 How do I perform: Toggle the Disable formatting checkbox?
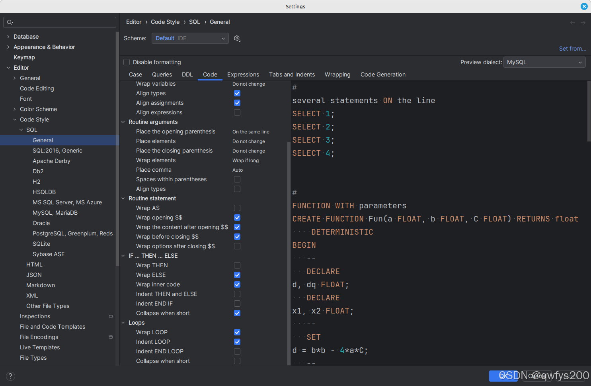127,62
